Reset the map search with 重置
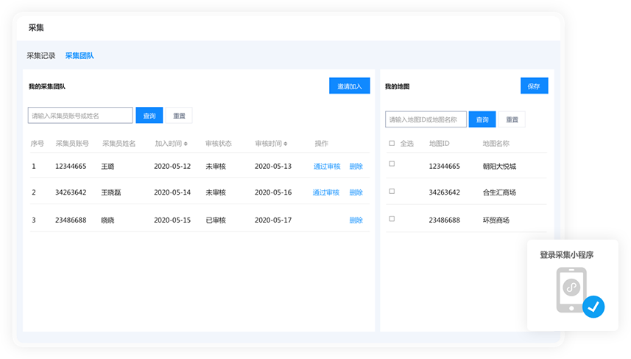 coord(512,119)
